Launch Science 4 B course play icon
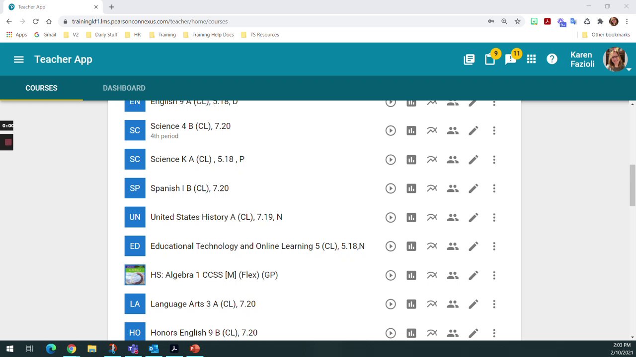 [391, 130]
